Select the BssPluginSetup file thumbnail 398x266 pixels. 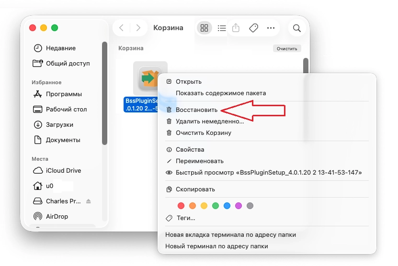(150, 78)
